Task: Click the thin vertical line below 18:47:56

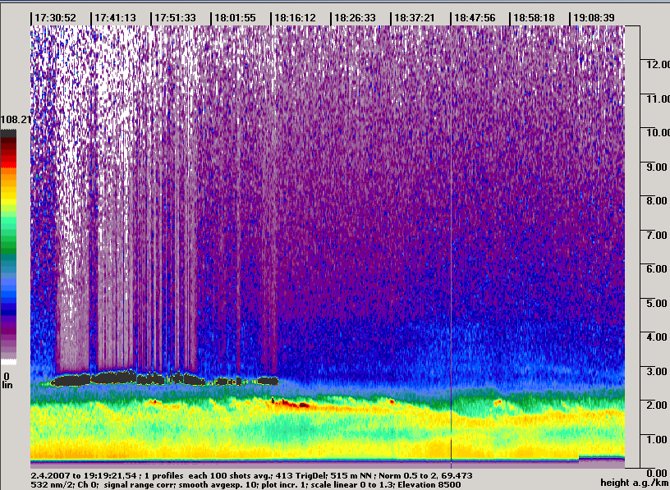Action: [452, 244]
